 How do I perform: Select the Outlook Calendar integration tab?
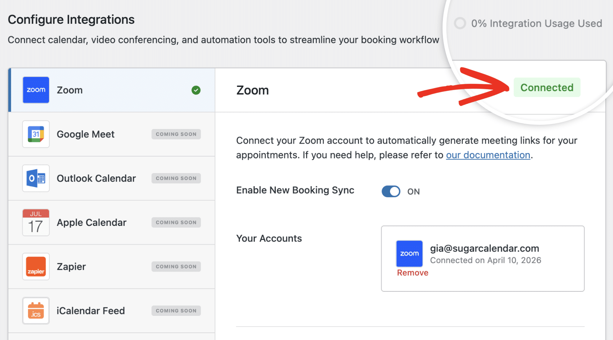pos(111,178)
